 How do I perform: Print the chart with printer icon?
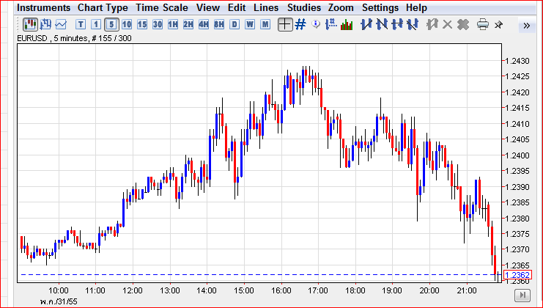pyautogui.click(x=483, y=25)
